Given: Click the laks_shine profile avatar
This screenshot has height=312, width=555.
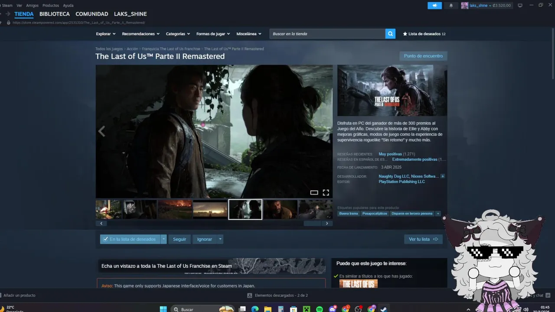Looking at the screenshot, I should click(x=464, y=6).
